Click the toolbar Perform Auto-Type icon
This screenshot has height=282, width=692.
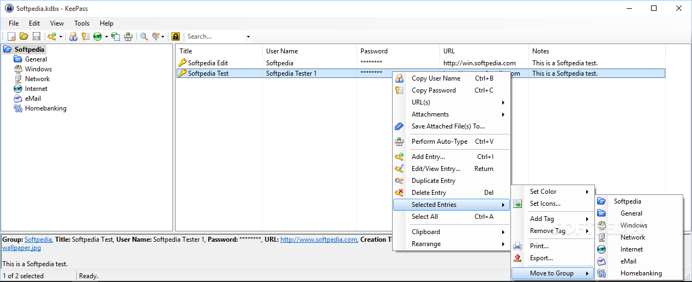click(128, 36)
